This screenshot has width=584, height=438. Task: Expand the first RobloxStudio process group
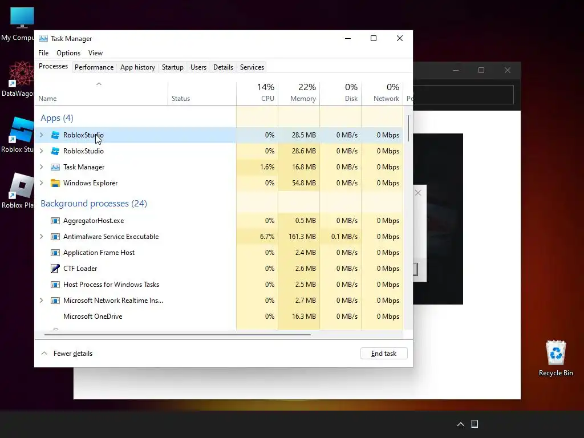coord(42,135)
